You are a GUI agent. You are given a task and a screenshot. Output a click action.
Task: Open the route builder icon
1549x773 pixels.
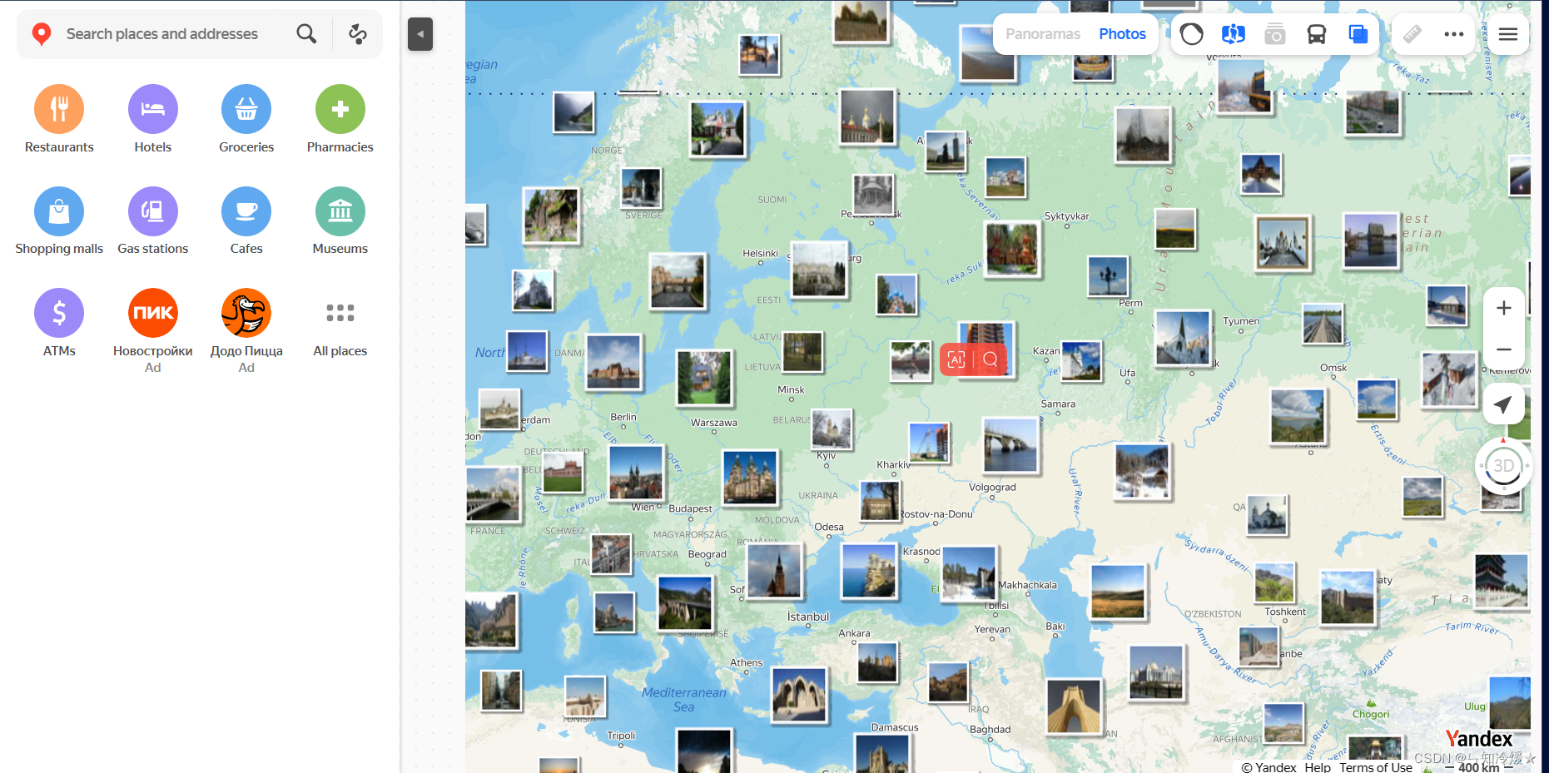pyautogui.click(x=358, y=34)
